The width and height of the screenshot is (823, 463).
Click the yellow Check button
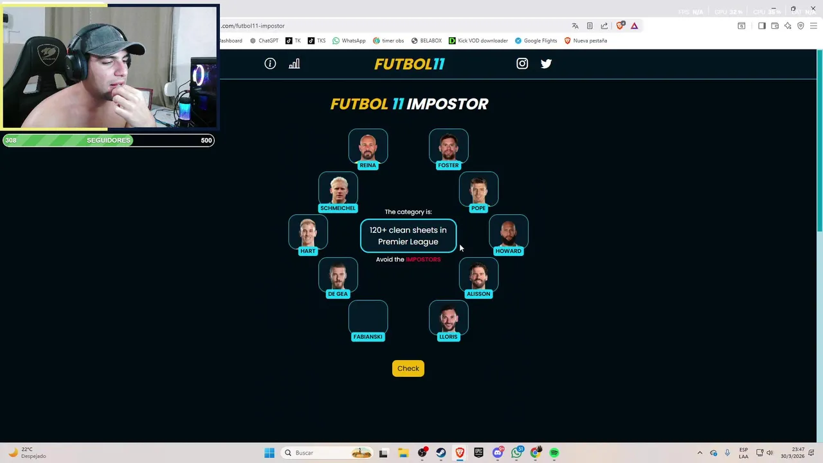point(408,368)
